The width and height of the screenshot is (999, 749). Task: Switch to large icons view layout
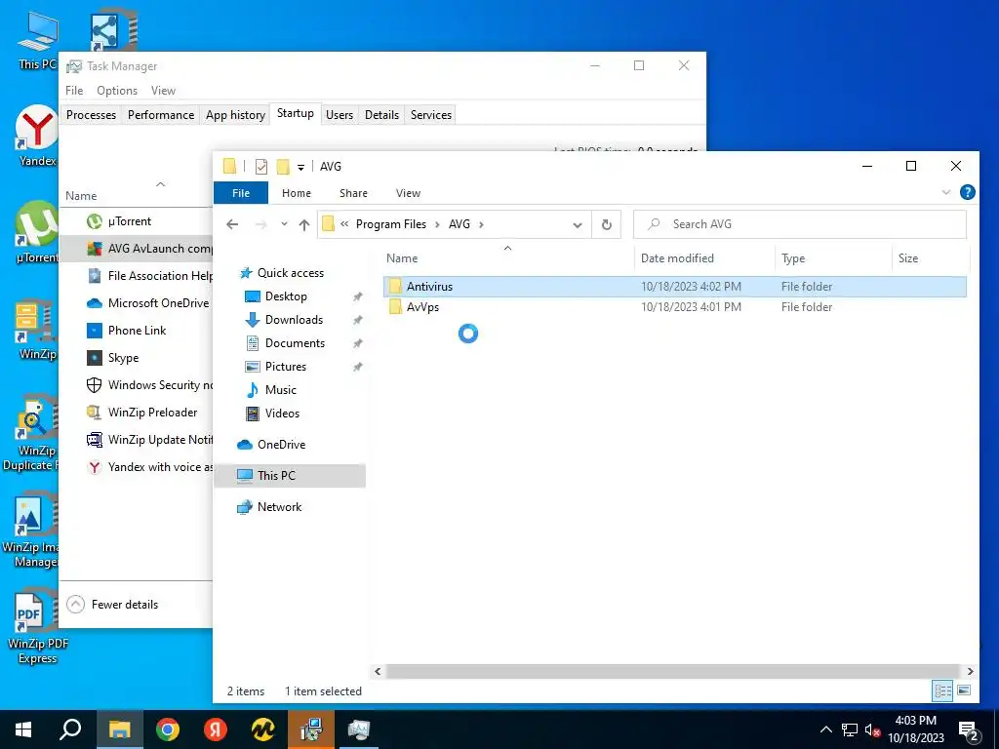click(964, 690)
